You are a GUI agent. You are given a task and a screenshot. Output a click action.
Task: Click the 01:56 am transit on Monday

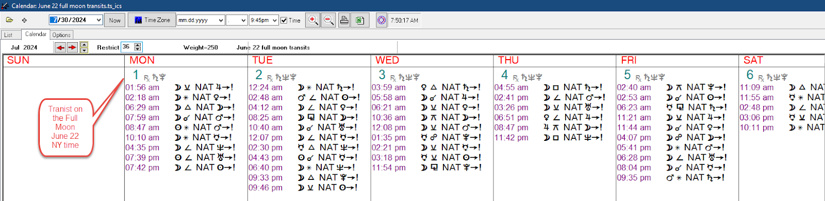pos(179,87)
